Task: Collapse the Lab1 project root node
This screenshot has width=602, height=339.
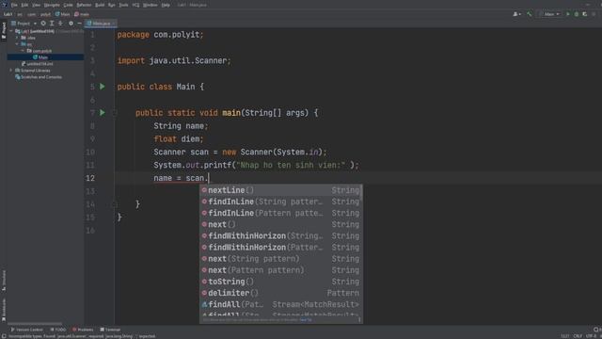Action: pos(11,31)
